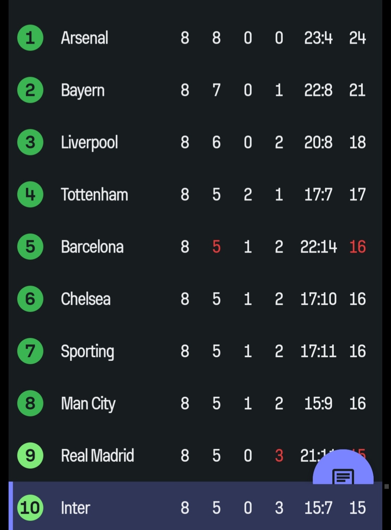
Task: Open the Bayern team page
Action: 83,90
